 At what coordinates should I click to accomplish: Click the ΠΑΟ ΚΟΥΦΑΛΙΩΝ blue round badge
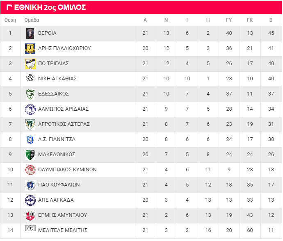pos(30,185)
